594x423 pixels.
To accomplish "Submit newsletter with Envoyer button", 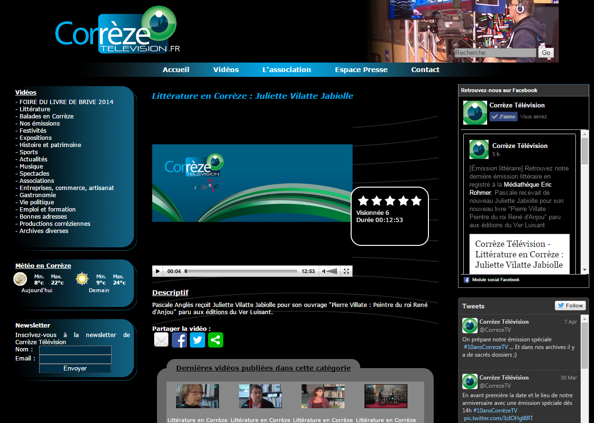I will click(x=75, y=369).
